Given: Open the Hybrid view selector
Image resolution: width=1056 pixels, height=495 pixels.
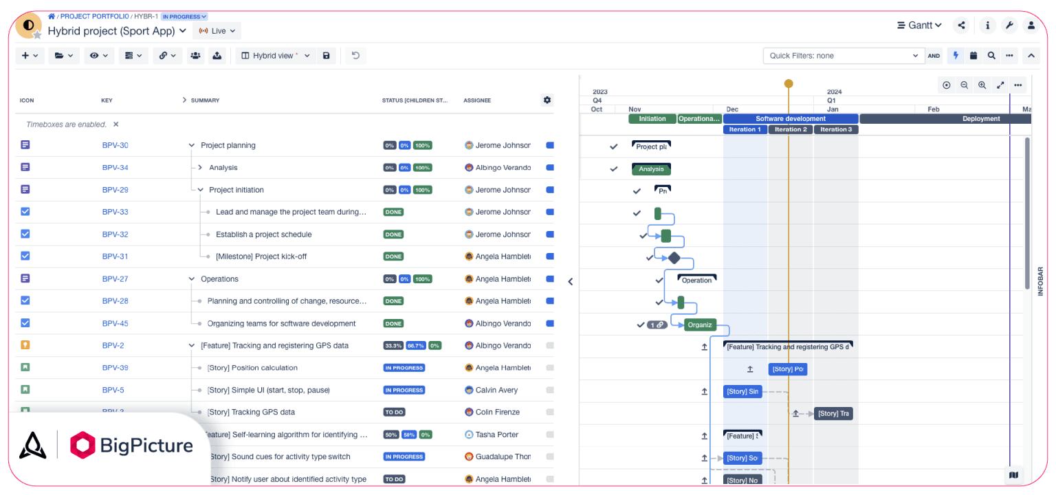Looking at the screenshot, I should click(276, 56).
